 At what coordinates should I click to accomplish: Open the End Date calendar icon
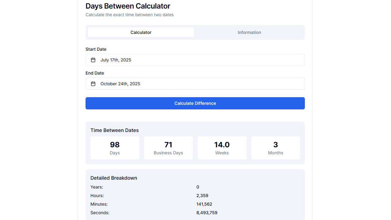(x=93, y=84)
